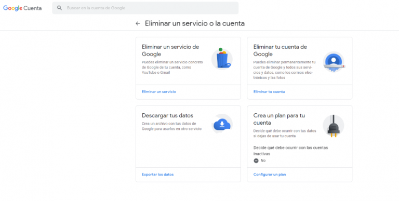
Task: Click heading 'Eliminar tu cuenta de Google'
Action: tap(280, 50)
